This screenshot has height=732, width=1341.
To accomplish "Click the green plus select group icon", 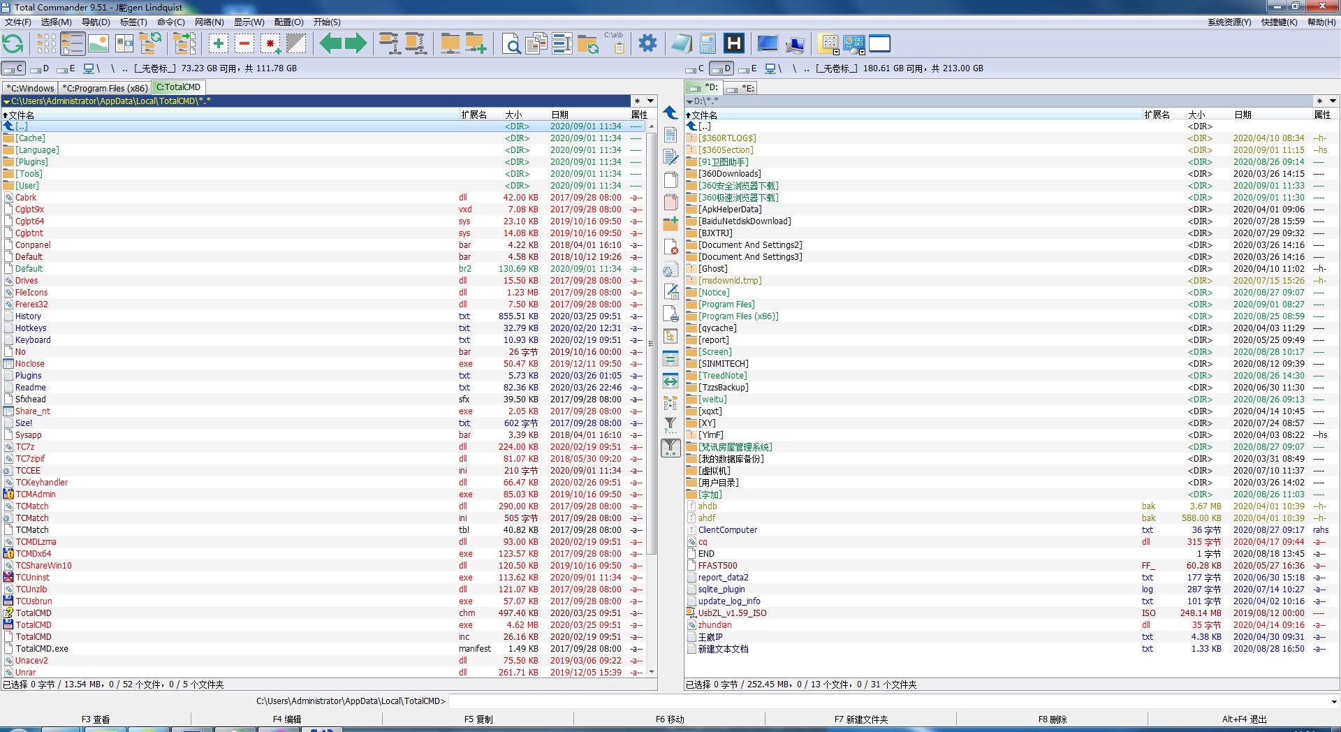I will pyautogui.click(x=219, y=44).
